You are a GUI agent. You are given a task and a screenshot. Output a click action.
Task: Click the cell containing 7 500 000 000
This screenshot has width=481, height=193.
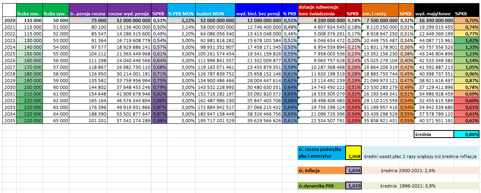380,20
